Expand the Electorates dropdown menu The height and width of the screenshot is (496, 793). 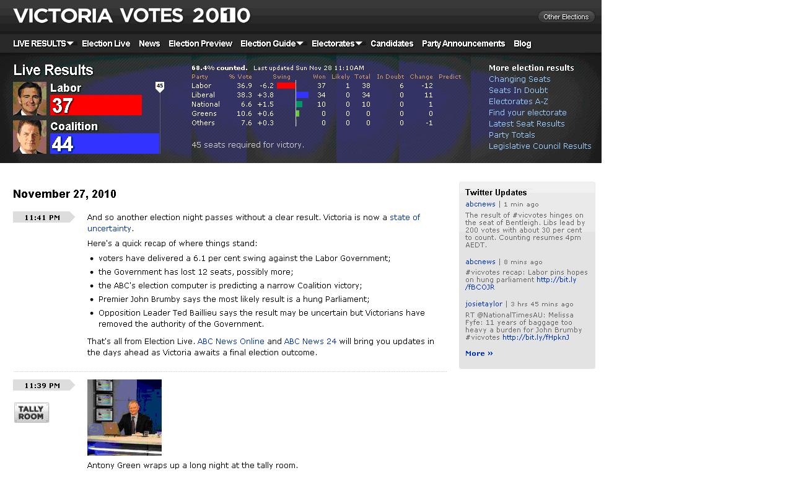click(x=336, y=43)
